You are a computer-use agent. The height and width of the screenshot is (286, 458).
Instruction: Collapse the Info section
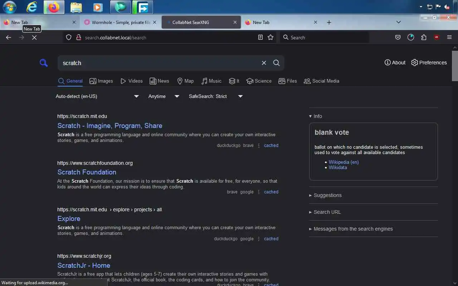316,116
